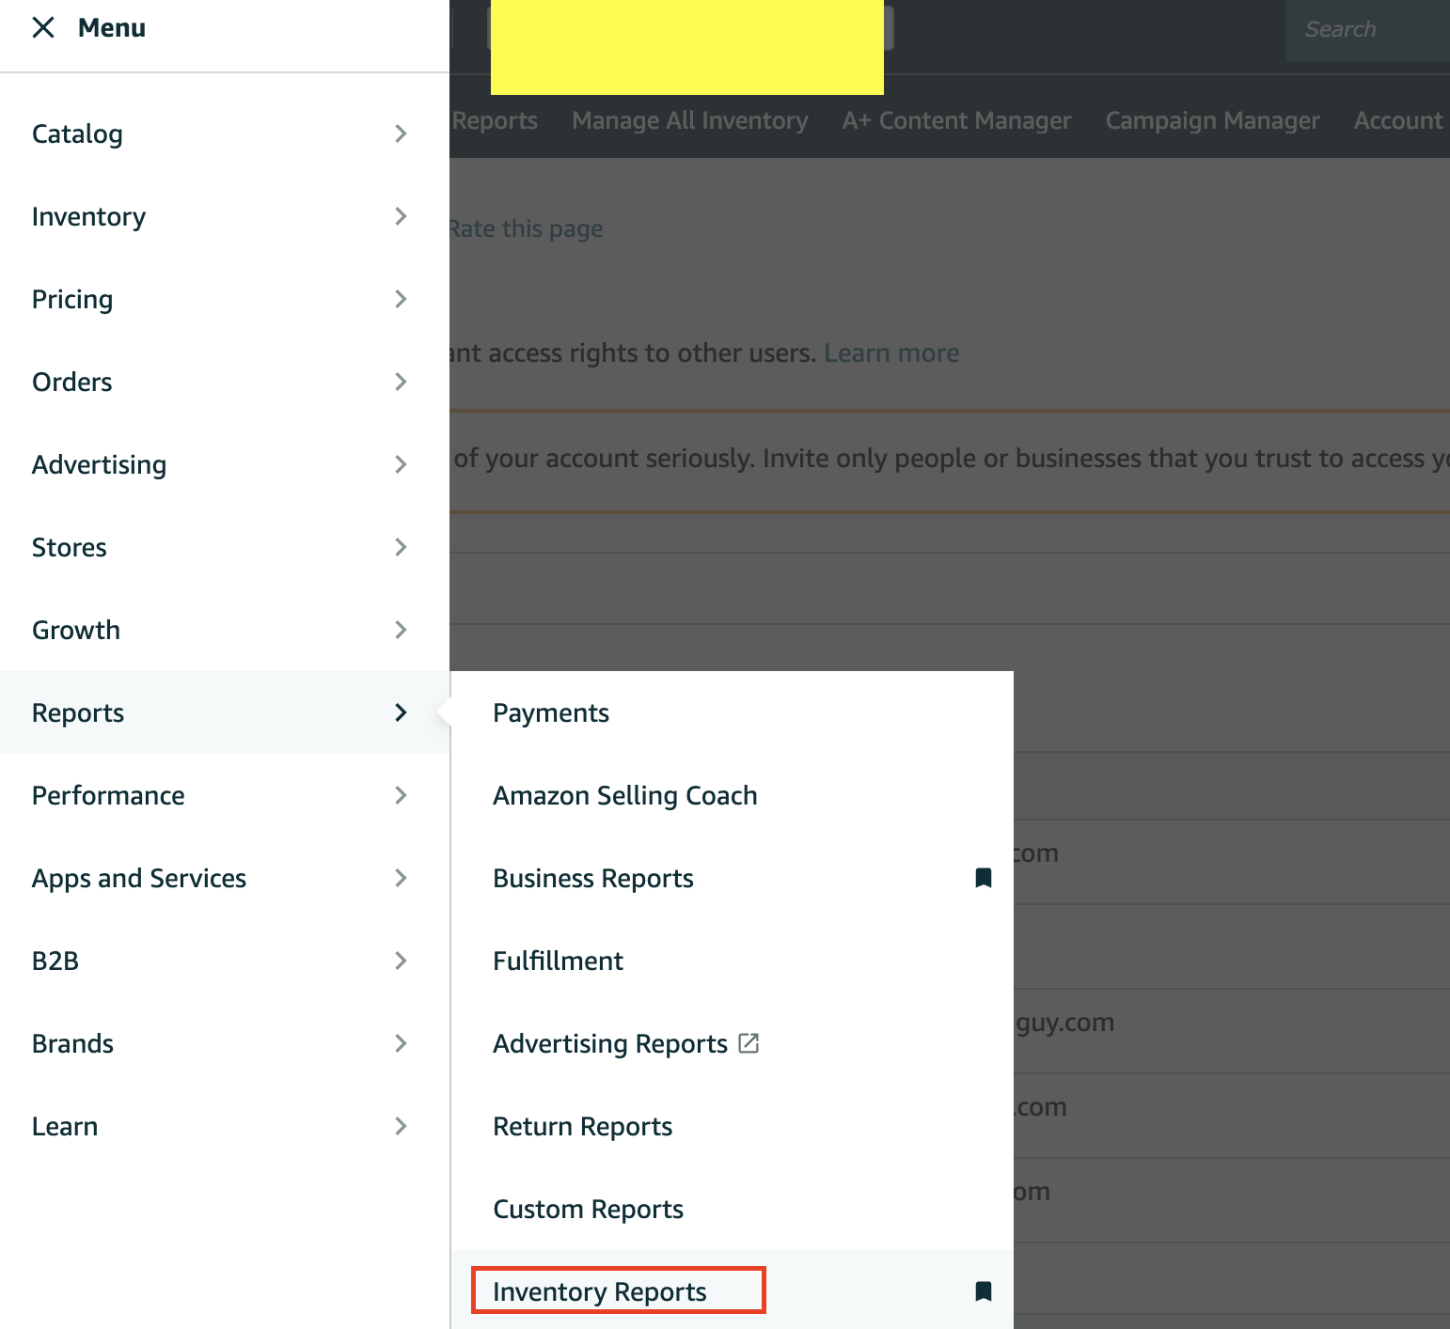Image resolution: width=1450 pixels, height=1329 pixels.
Task: Toggle bookmark icon beside Inventory Reports
Action: (984, 1291)
